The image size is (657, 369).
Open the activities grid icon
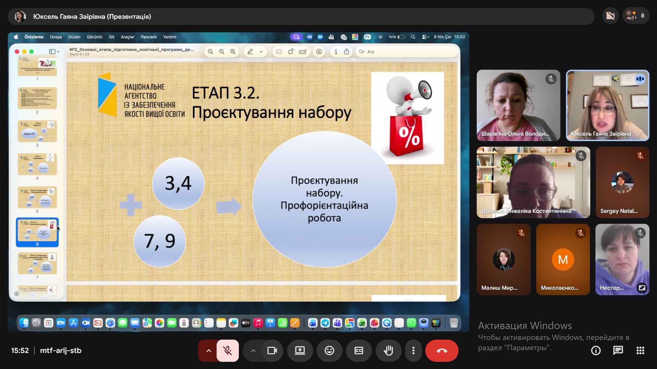(640, 351)
